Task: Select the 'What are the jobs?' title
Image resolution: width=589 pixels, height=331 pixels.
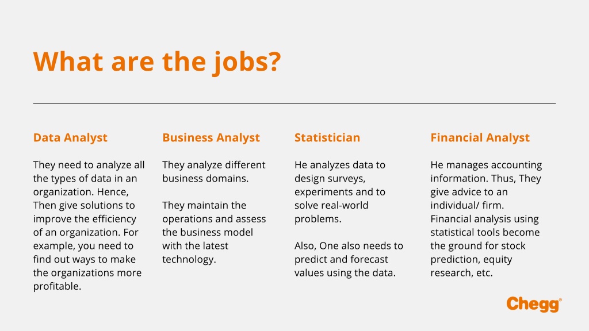Action: (x=157, y=62)
